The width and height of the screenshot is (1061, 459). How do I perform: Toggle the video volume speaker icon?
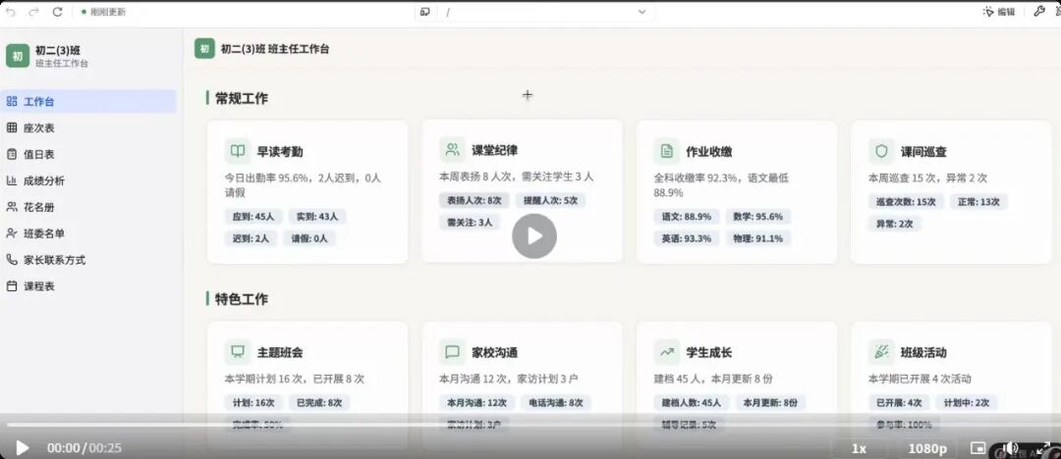(1011, 447)
